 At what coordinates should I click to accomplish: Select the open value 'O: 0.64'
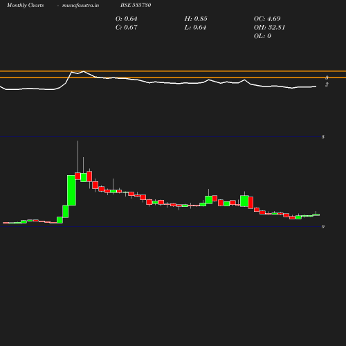click(x=126, y=19)
